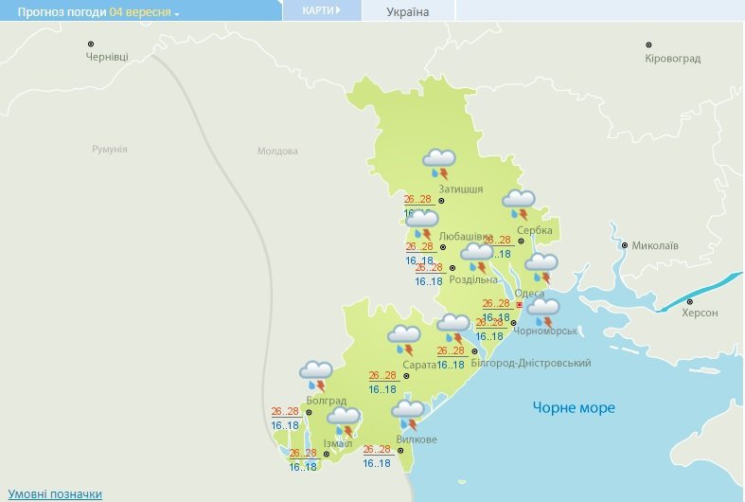Select the Херсон city marker
Screen dimensions: 745x502
[x=690, y=302]
